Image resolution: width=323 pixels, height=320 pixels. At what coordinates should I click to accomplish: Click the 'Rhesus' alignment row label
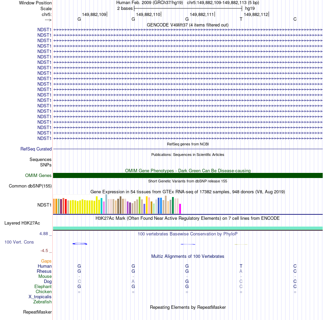point(44,271)
